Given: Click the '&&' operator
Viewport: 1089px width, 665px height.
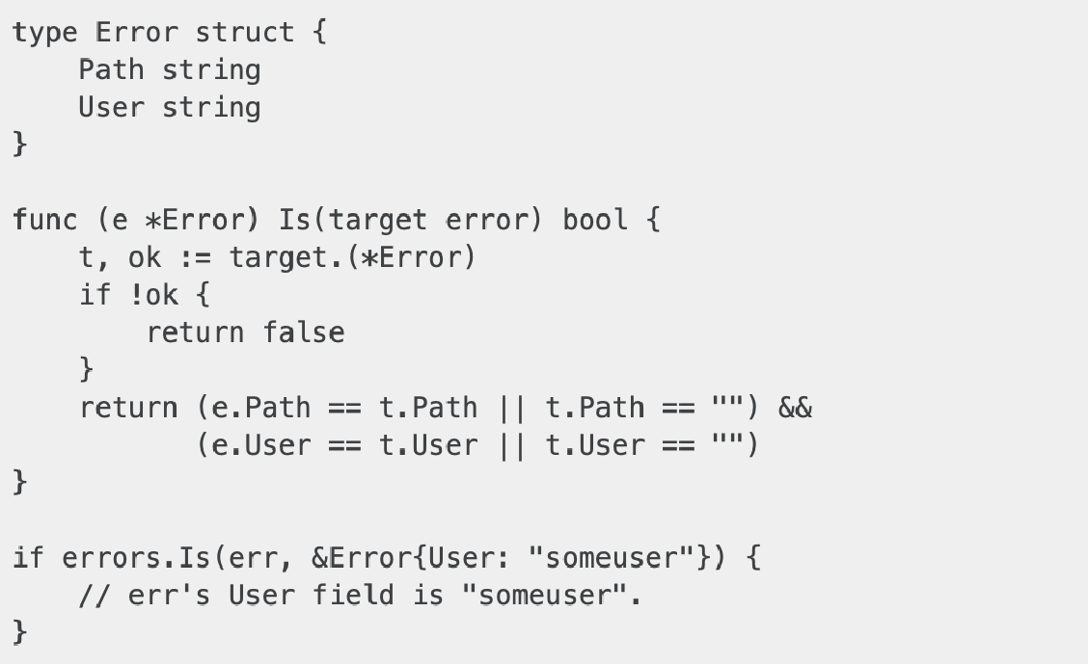Looking at the screenshot, I should coord(795,408).
